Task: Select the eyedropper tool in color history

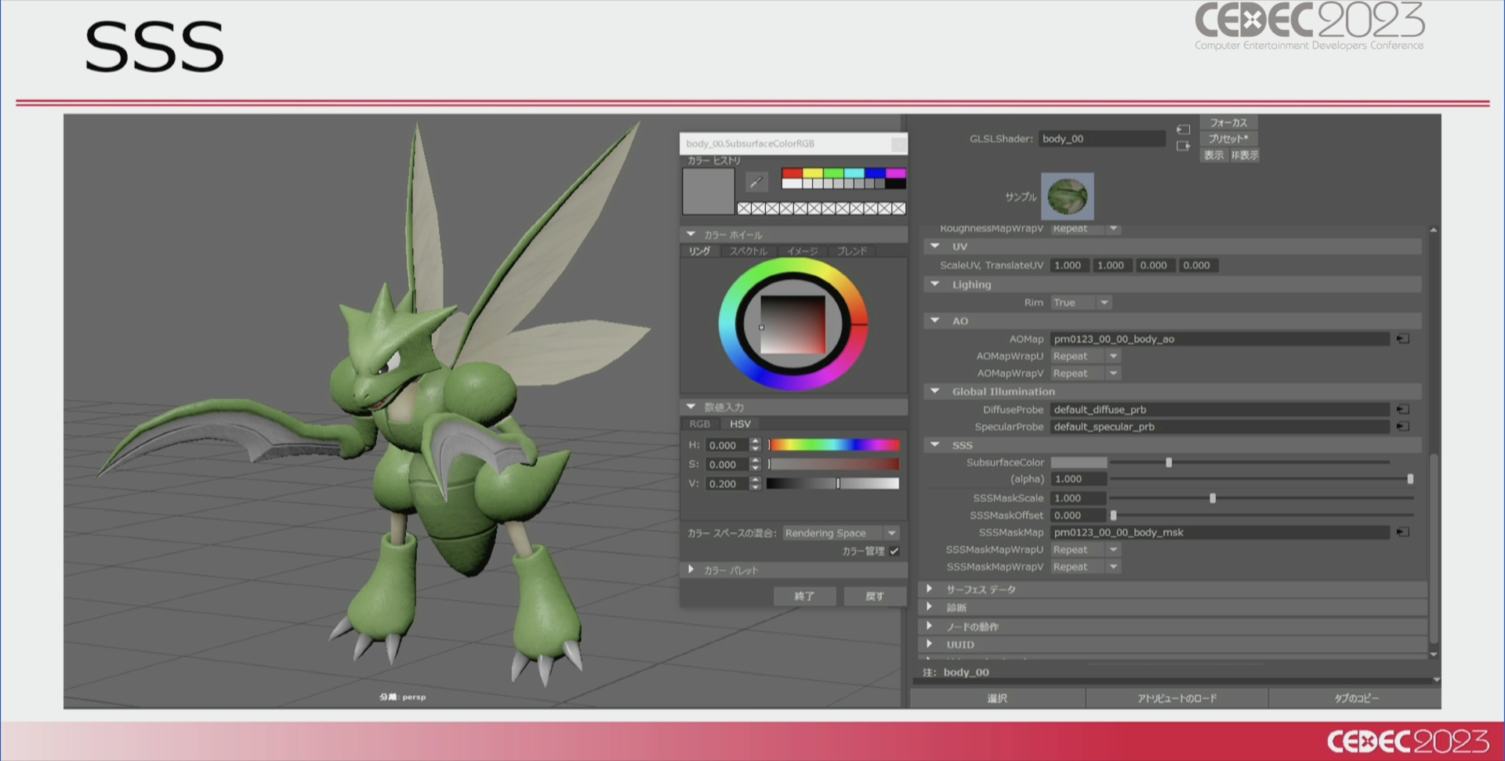Action: coord(756,182)
